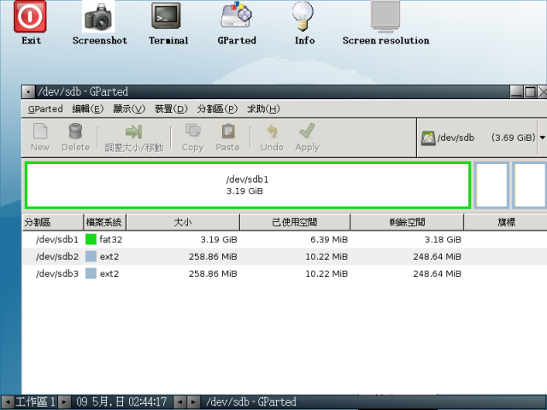This screenshot has height=410, width=547.
Task: Click the fat32 filesystem label
Action: [110, 239]
